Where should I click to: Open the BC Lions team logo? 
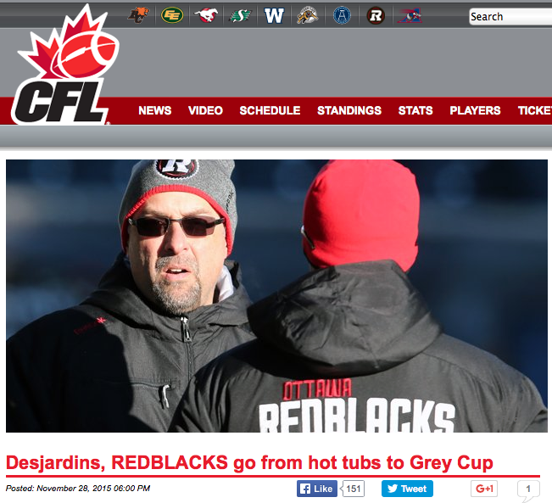click(138, 15)
